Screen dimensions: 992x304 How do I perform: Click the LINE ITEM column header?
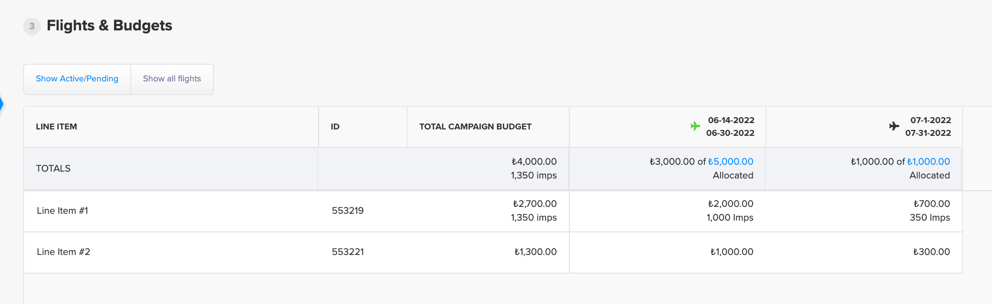point(57,127)
